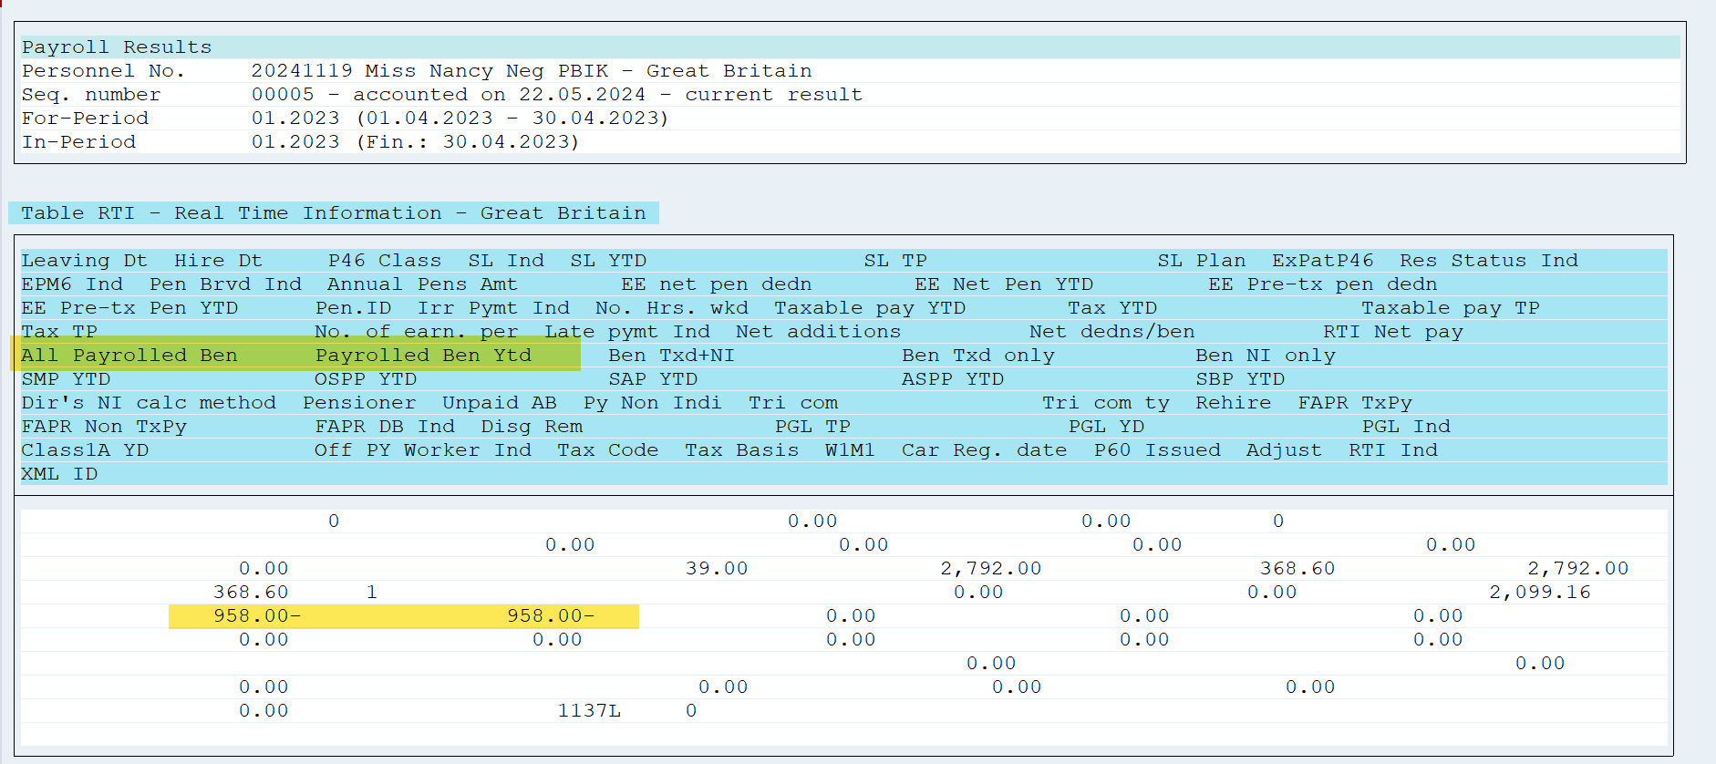Select the Payrolled Ben Ytd label
The height and width of the screenshot is (764, 1716).
click(423, 356)
